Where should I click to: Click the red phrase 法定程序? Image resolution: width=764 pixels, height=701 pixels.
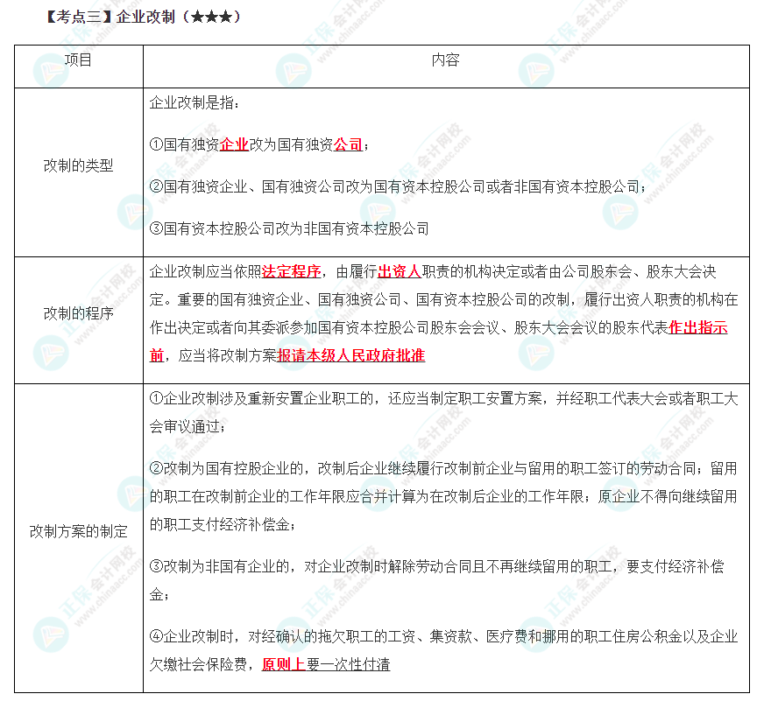291,271
